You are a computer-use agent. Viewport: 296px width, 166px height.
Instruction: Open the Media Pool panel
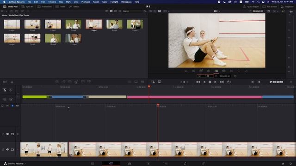[x=10, y=6]
